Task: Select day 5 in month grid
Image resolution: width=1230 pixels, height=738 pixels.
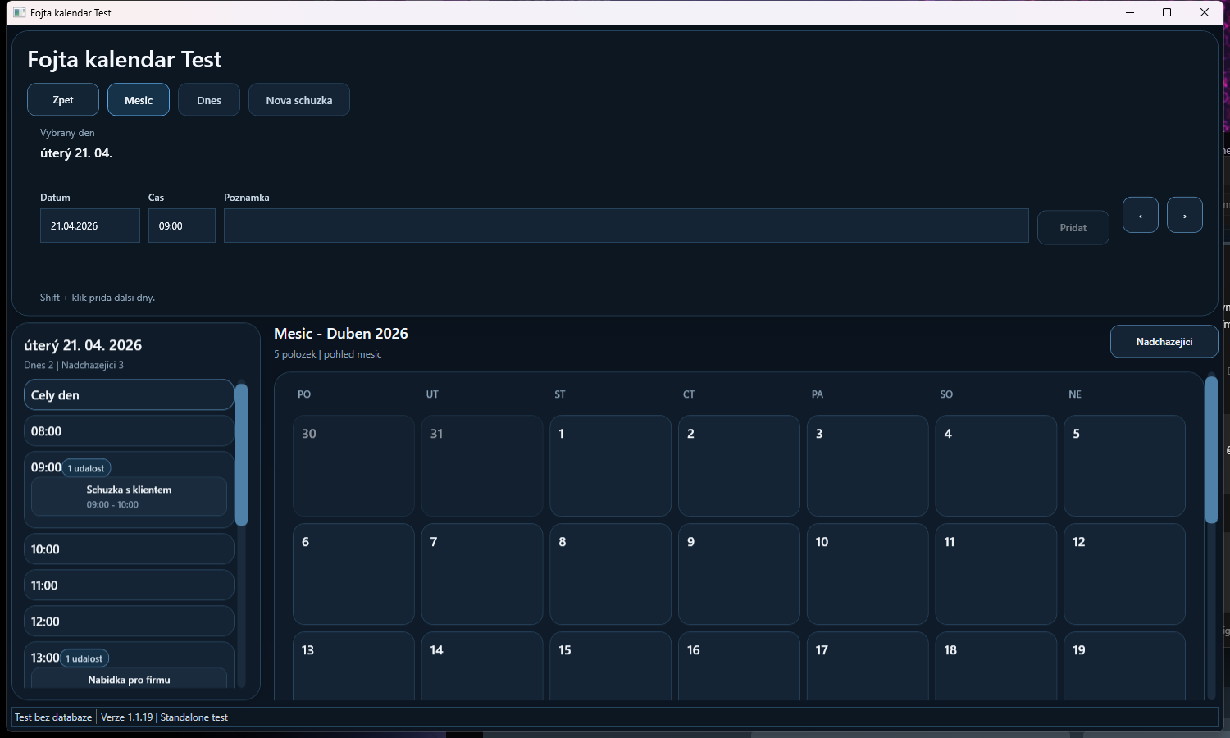Action: [1124, 466]
